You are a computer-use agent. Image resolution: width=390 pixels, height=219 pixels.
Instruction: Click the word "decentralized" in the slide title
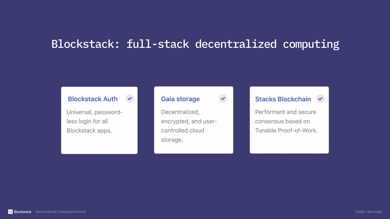pos(236,44)
